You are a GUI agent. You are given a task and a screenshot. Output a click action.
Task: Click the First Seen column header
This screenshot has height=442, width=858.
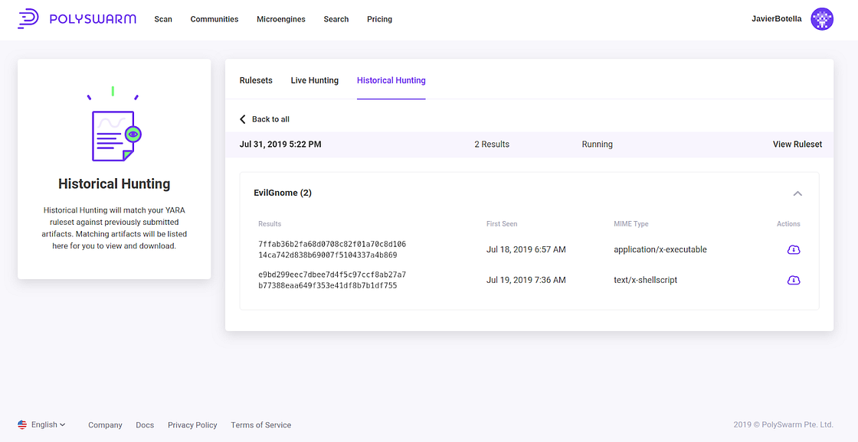pos(502,224)
